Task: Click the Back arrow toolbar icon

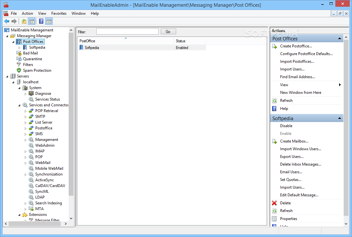Action: click(7, 21)
